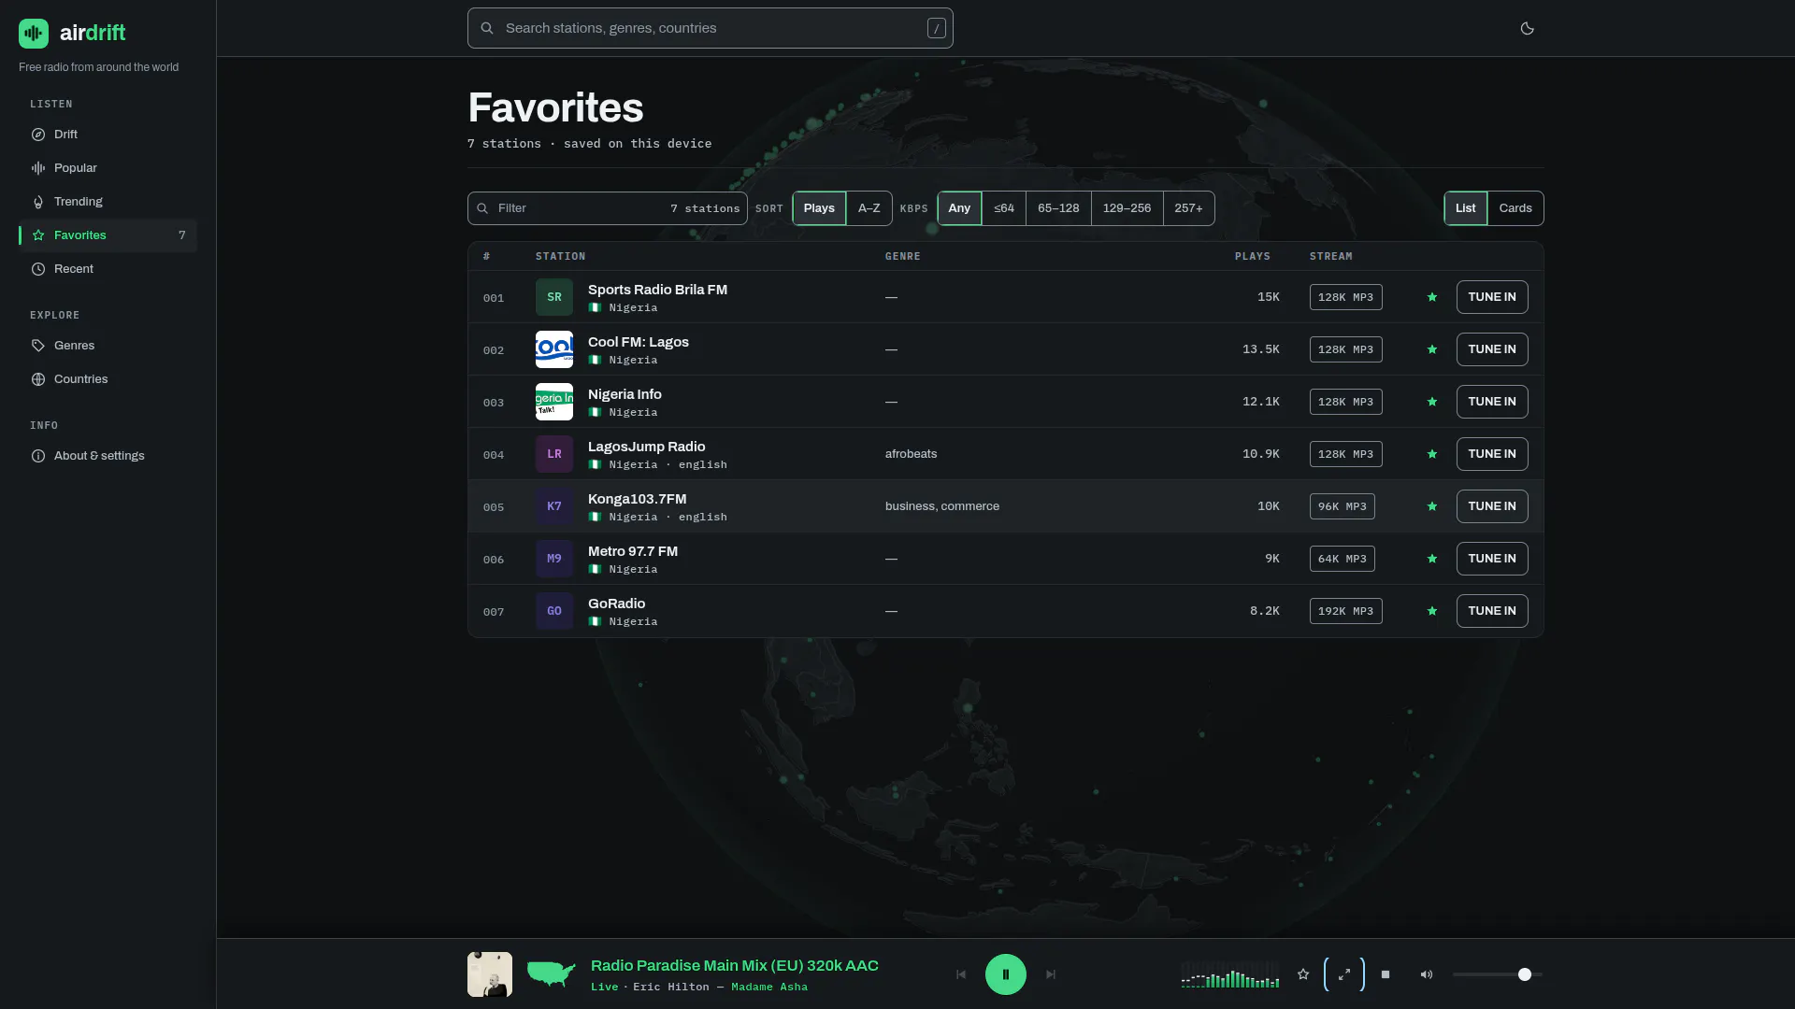1795x1009 pixels.
Task: Sort favorites by Plays
Action: point(819,208)
